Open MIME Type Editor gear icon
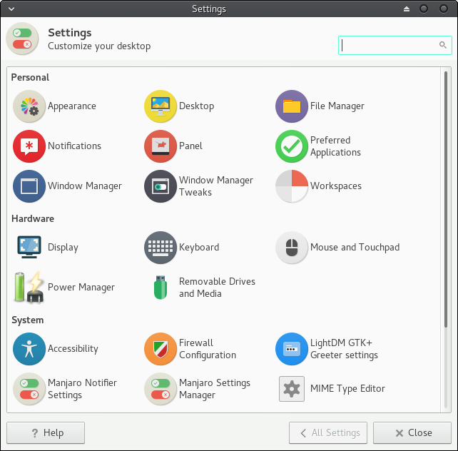The image size is (458, 451). [x=292, y=389]
